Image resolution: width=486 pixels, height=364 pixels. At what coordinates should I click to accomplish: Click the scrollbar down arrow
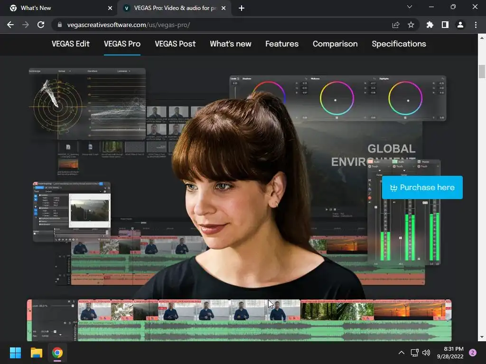(482, 337)
